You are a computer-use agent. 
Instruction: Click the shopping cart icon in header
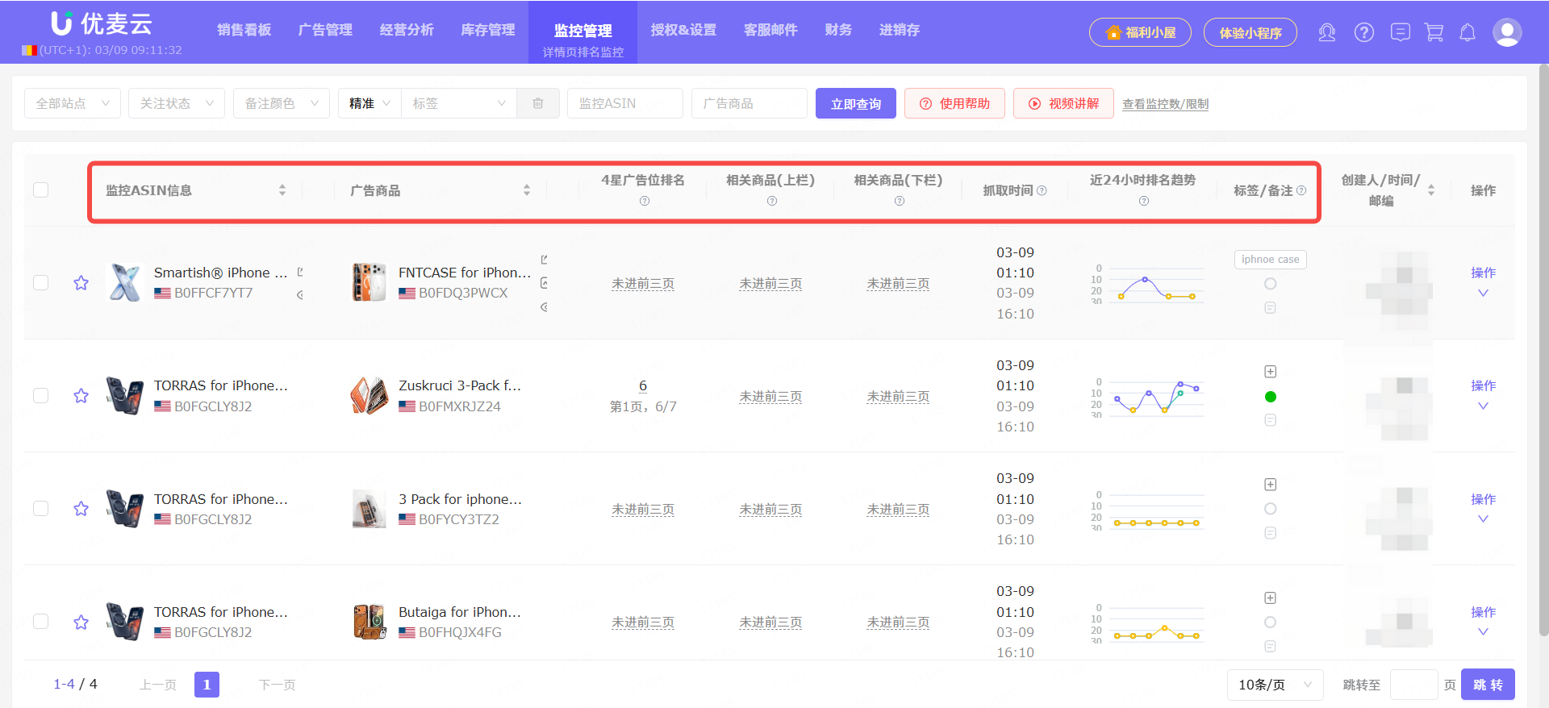coord(1434,32)
